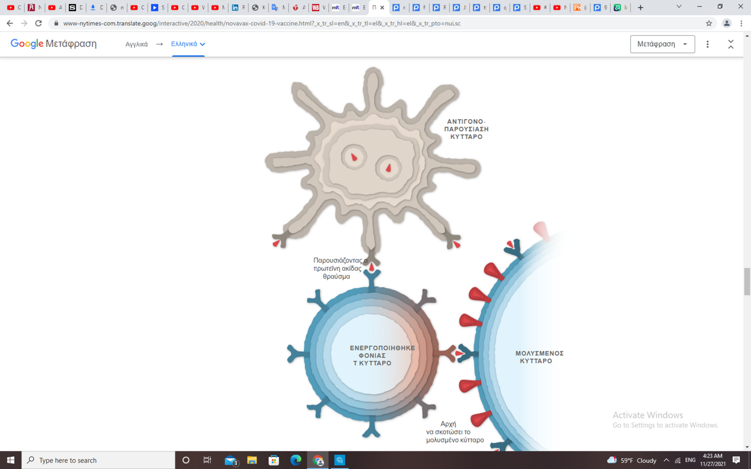The image size is (751, 469).
Task: Click the taskbar search box
Action: tap(98, 460)
